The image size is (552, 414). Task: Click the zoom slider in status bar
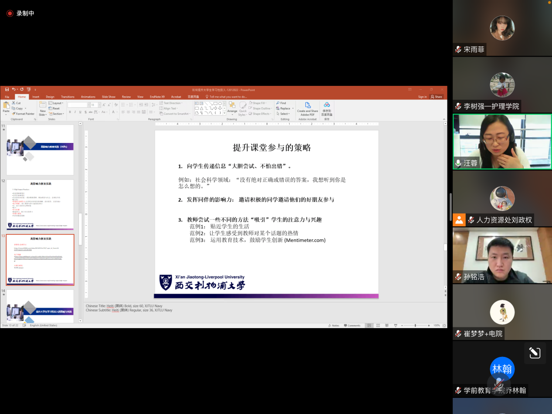pos(415,326)
